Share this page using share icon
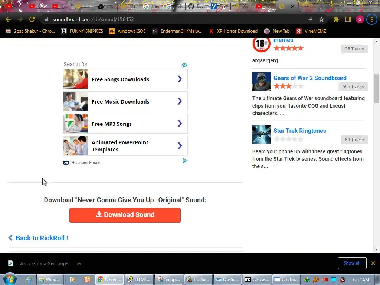 pos(309,19)
